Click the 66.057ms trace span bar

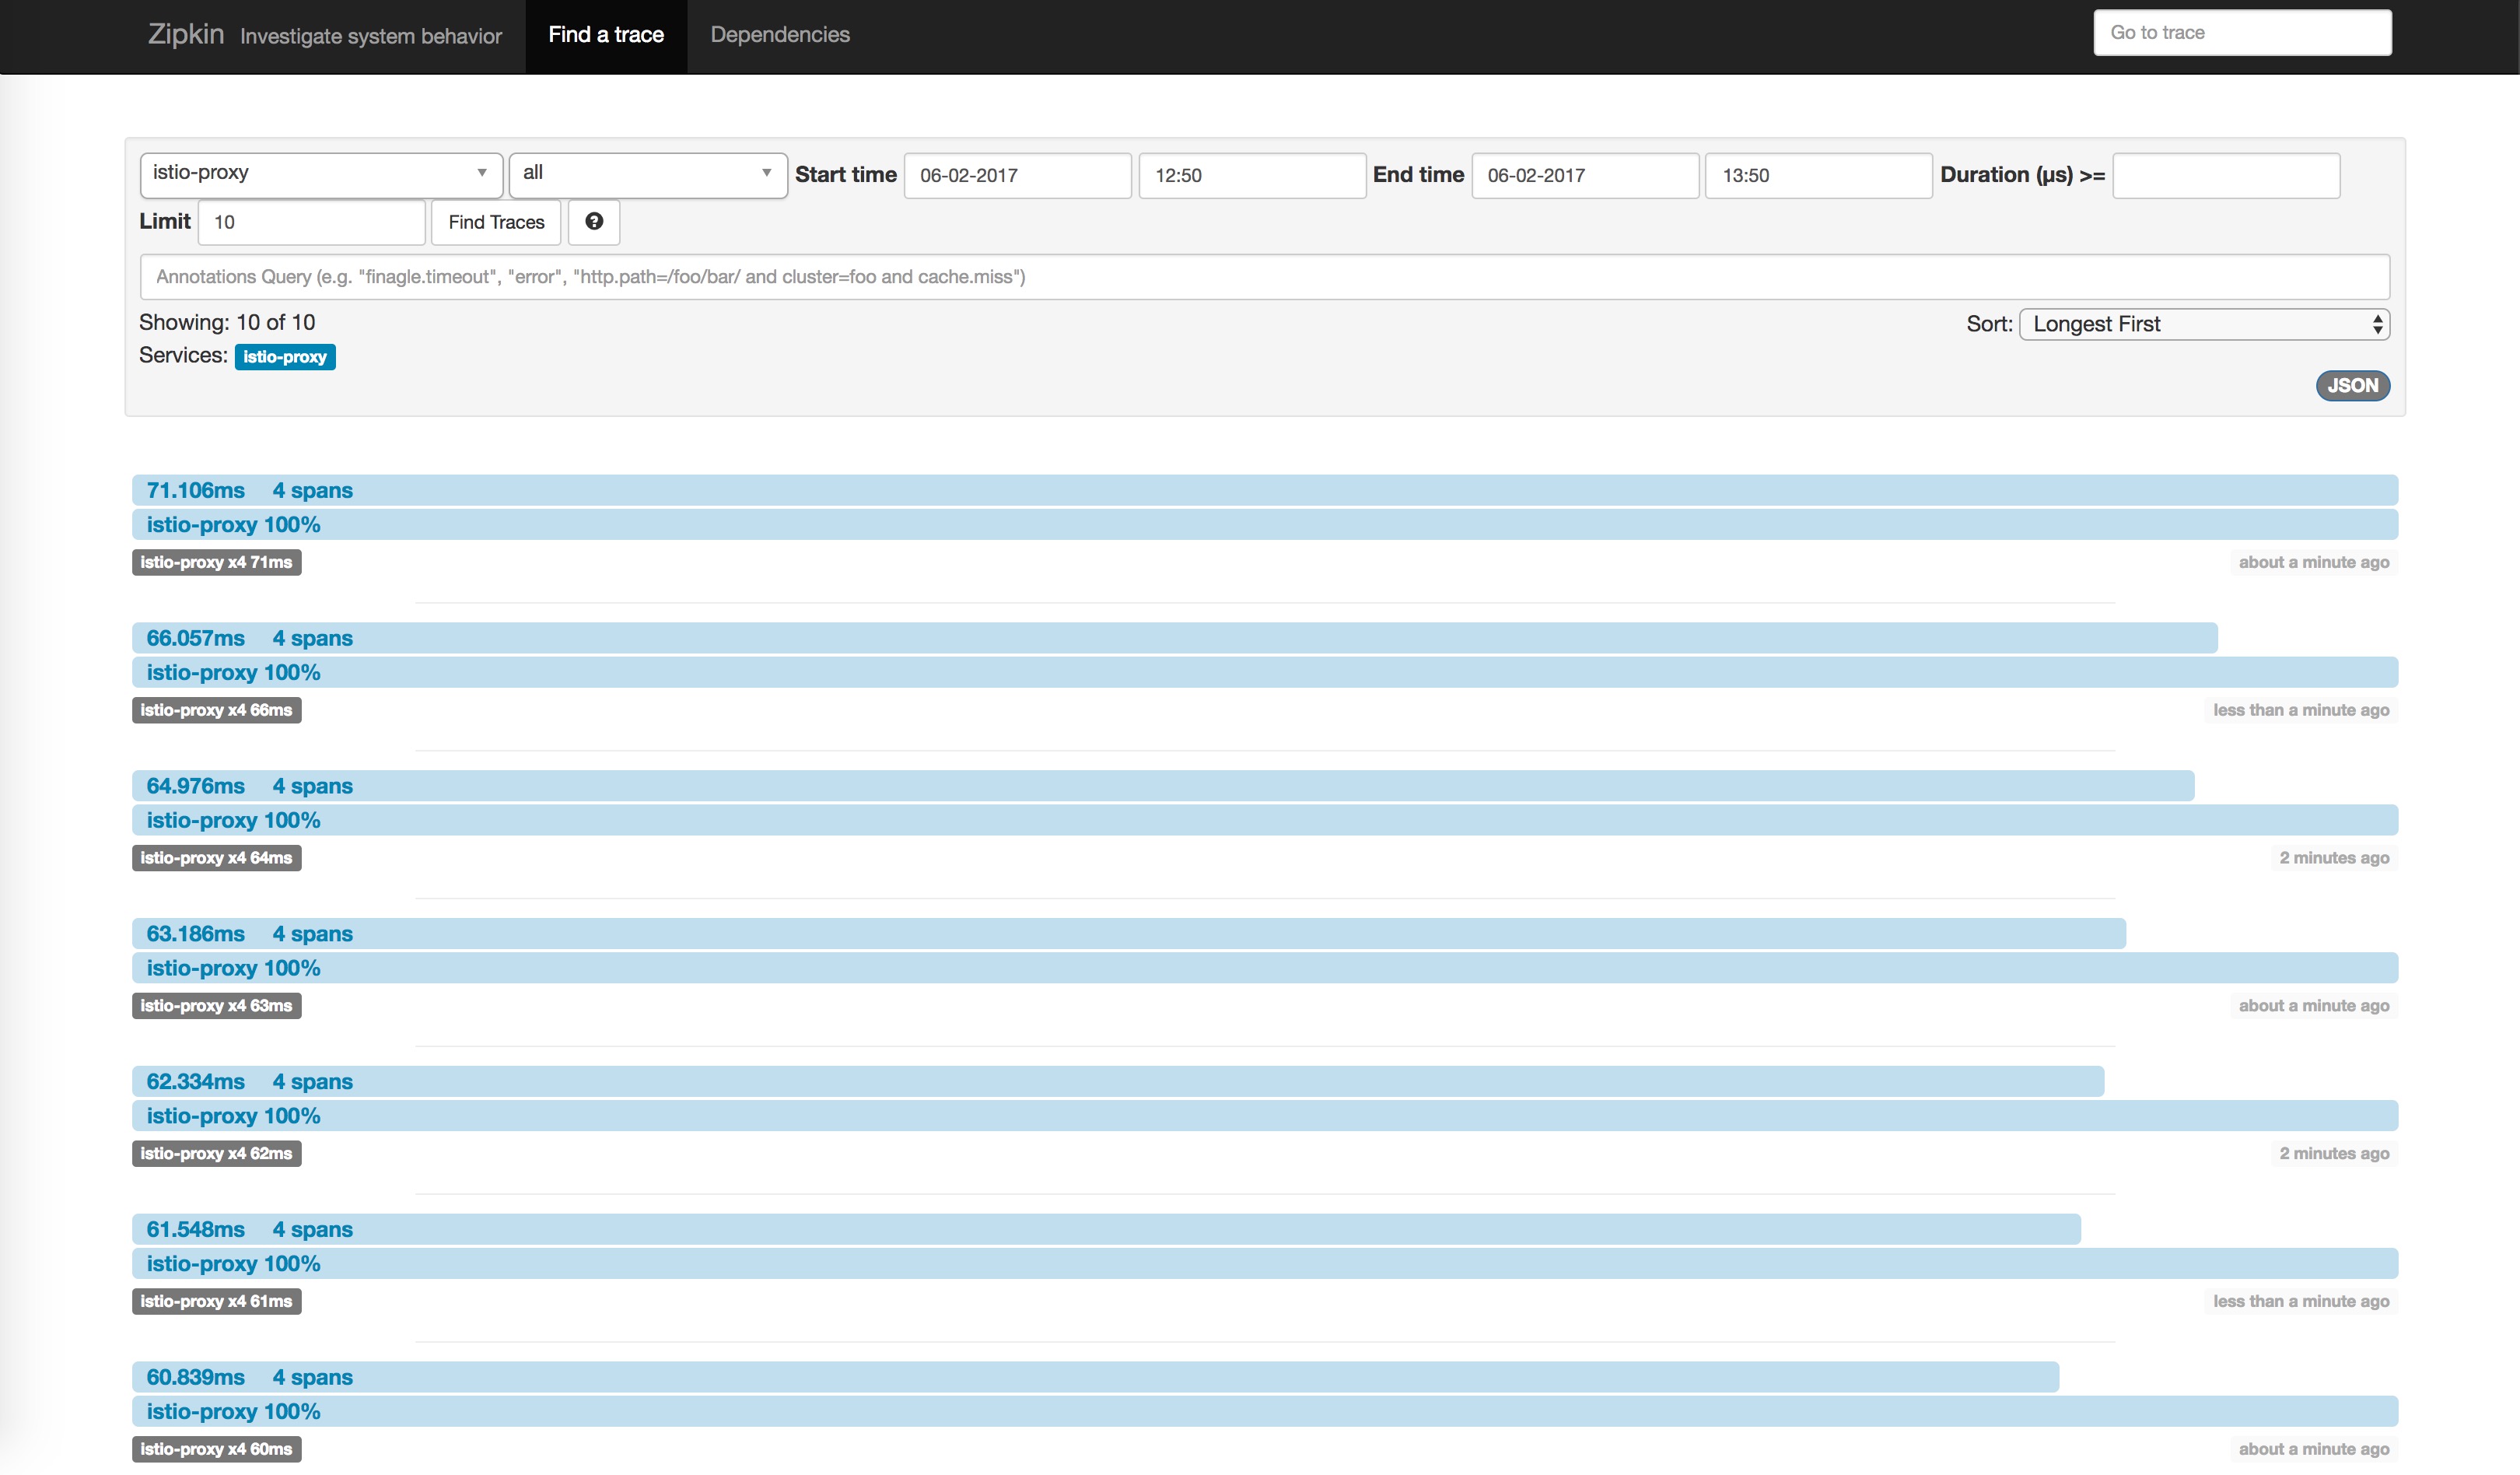pos(1178,637)
